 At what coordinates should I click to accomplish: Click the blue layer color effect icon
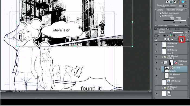[x=183, y=2]
